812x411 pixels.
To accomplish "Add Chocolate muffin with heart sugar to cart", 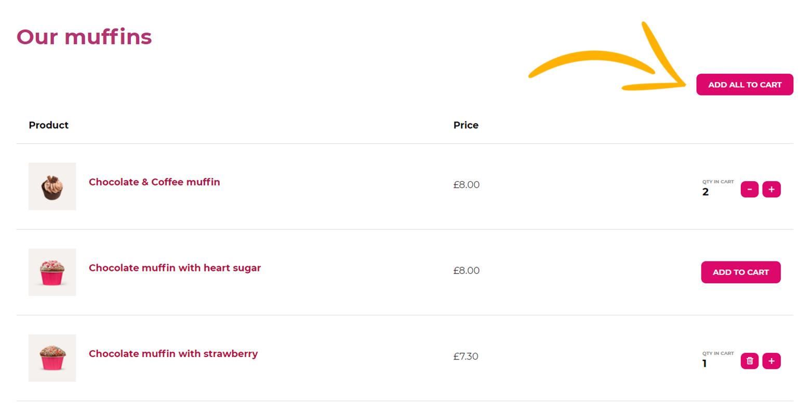I will coord(741,272).
